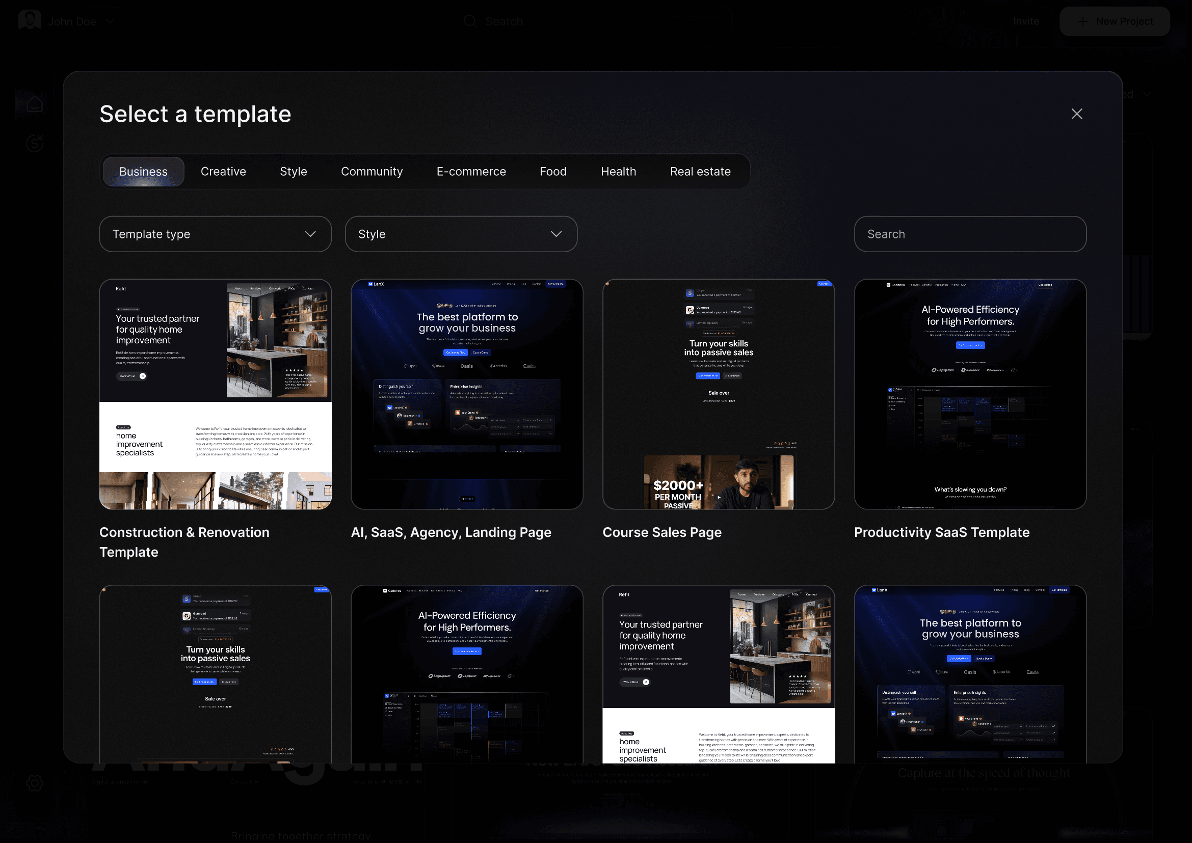
Task: Open the John Doe account dropdown chevron
Action: tap(110, 21)
